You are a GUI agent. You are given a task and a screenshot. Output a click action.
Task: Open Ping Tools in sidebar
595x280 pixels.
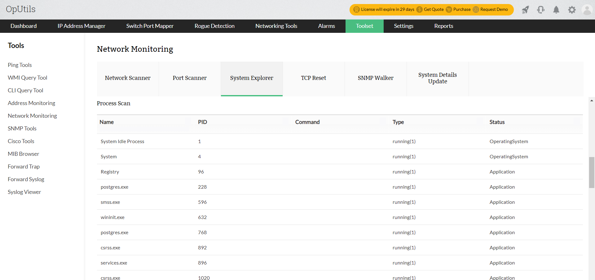click(20, 65)
